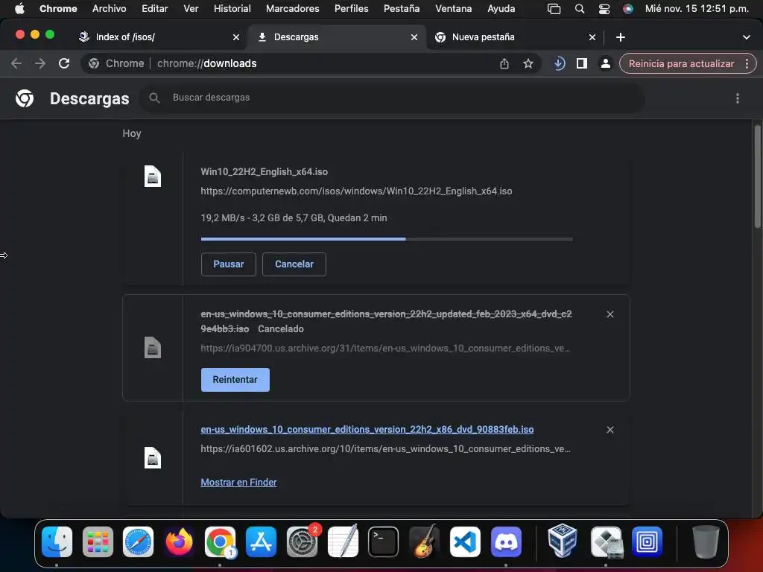Open System Settings from the dock
The image size is (763, 572).
click(303, 541)
